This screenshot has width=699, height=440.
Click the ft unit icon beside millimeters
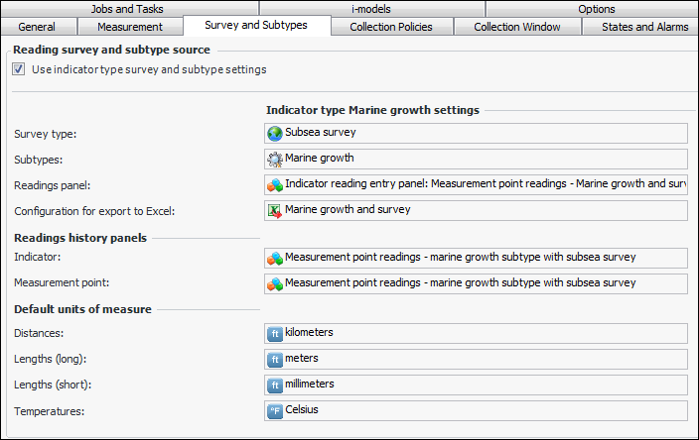coord(275,385)
